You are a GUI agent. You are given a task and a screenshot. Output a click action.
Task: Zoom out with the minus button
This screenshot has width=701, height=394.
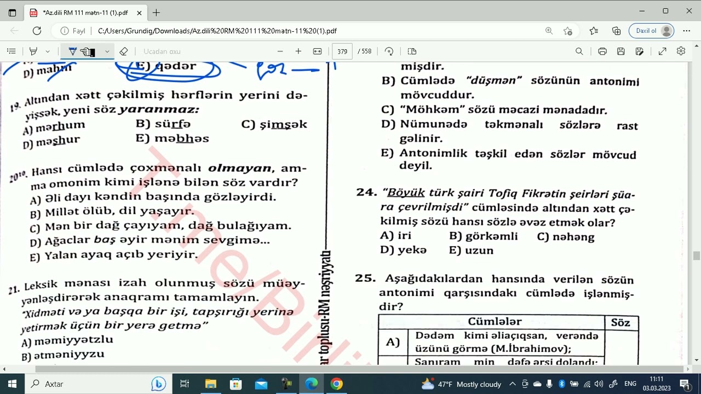pyautogui.click(x=280, y=51)
